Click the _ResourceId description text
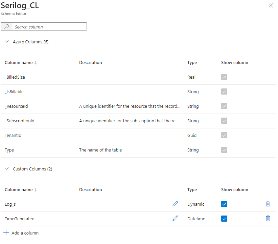Image resolution: width=278 pixels, height=244 pixels. click(x=130, y=106)
